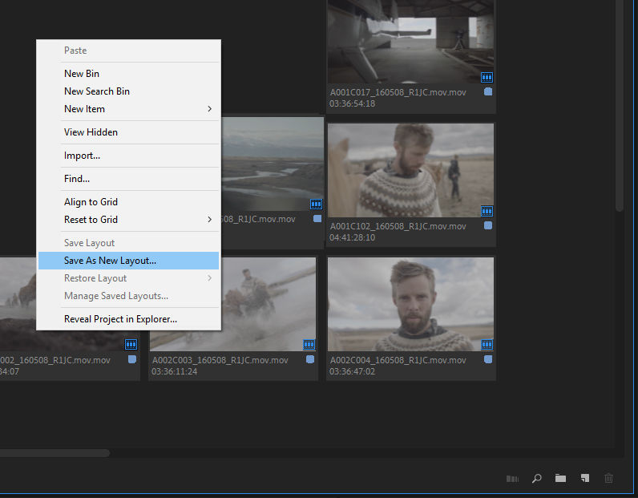The height and width of the screenshot is (498, 638).
Task: Click timecode 04:41:28:10
Action: 353,237
